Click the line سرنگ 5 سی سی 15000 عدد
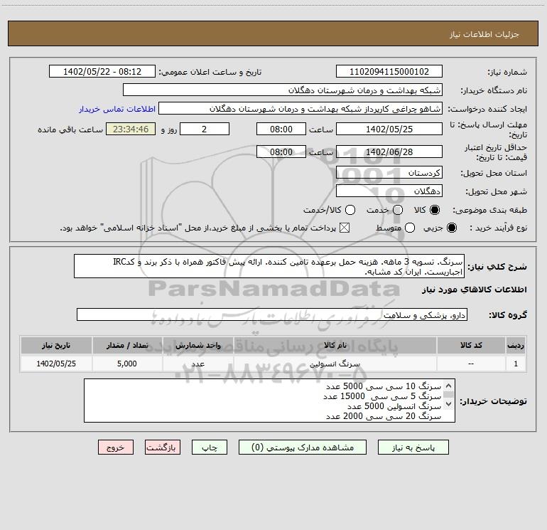This screenshot has height=530, width=547. [x=382, y=396]
